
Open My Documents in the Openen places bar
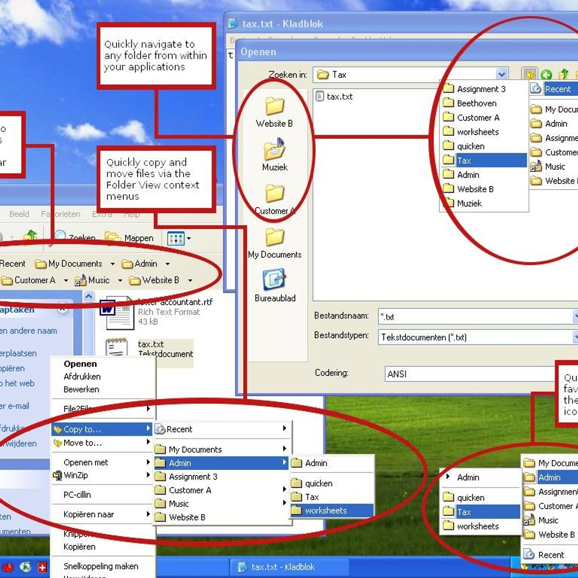click(x=275, y=243)
